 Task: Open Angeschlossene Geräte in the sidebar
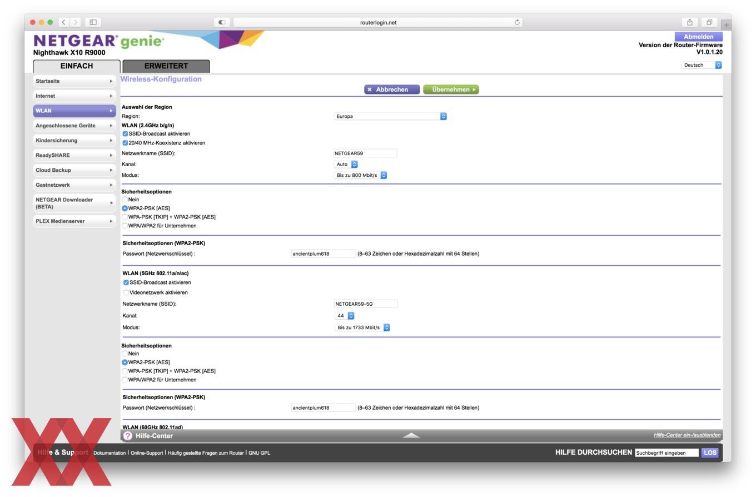coord(74,126)
